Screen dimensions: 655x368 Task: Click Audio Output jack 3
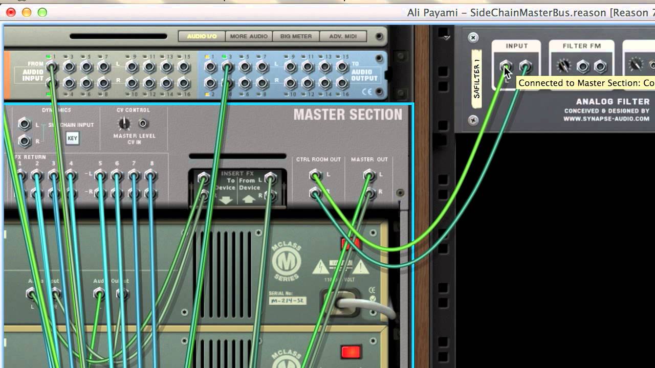[228, 66]
